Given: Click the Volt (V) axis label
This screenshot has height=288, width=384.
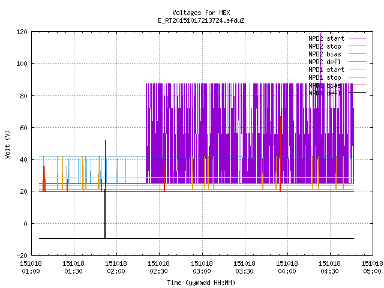Looking at the screenshot, I should pos(8,144).
